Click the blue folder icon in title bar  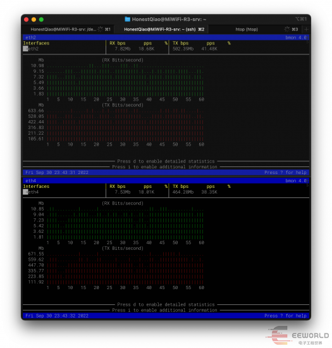point(127,20)
